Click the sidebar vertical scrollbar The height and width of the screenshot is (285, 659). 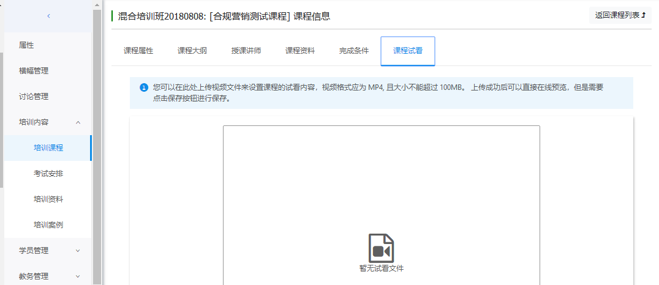[x=97, y=147]
